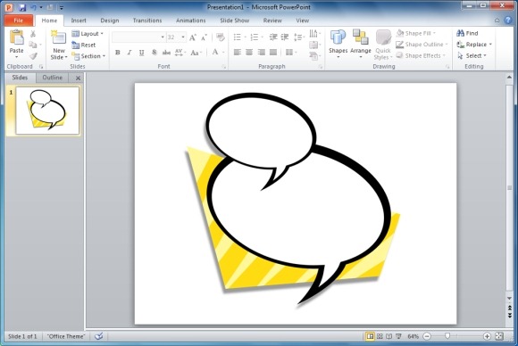518x346 pixels.
Task: Click the Save icon in title bar
Action: tap(22, 7)
